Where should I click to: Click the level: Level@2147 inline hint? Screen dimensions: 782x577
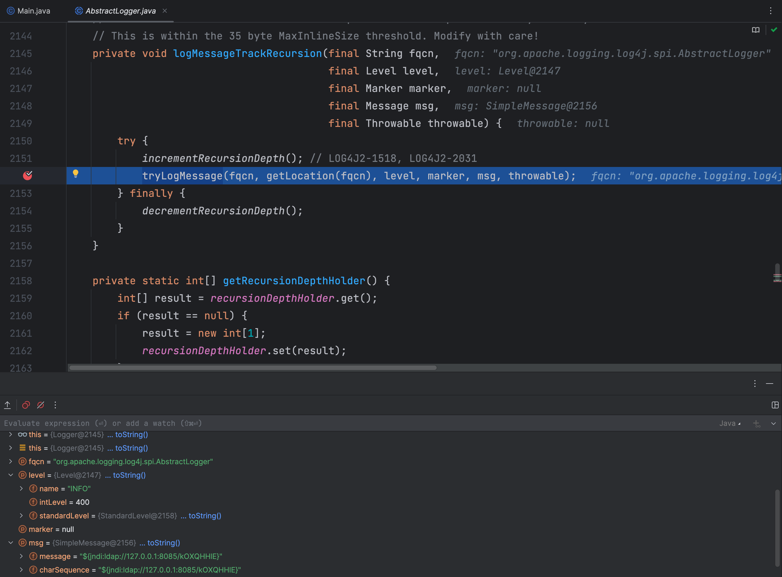point(507,71)
